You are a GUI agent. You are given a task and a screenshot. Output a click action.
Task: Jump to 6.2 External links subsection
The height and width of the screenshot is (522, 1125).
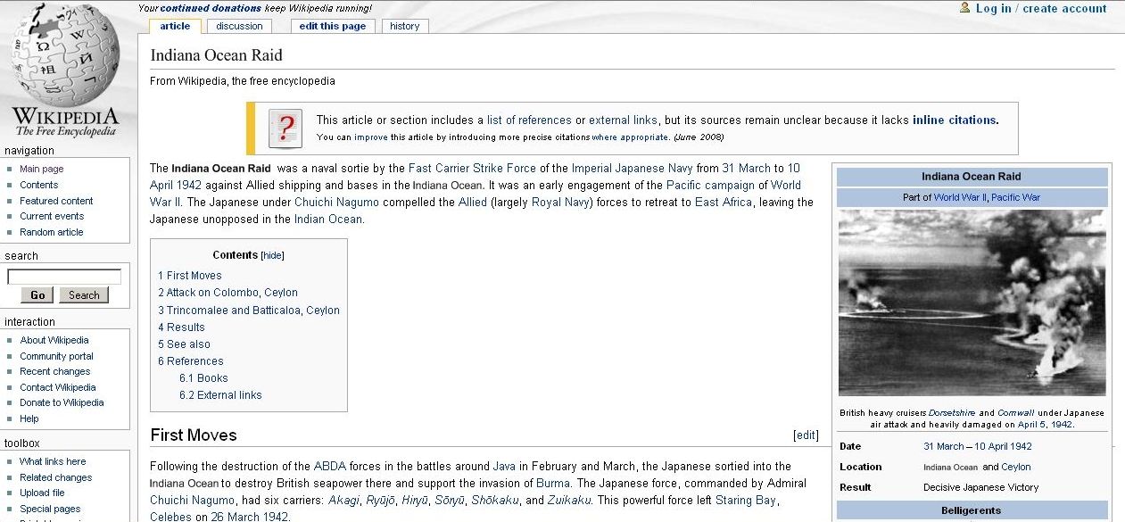[x=220, y=395]
